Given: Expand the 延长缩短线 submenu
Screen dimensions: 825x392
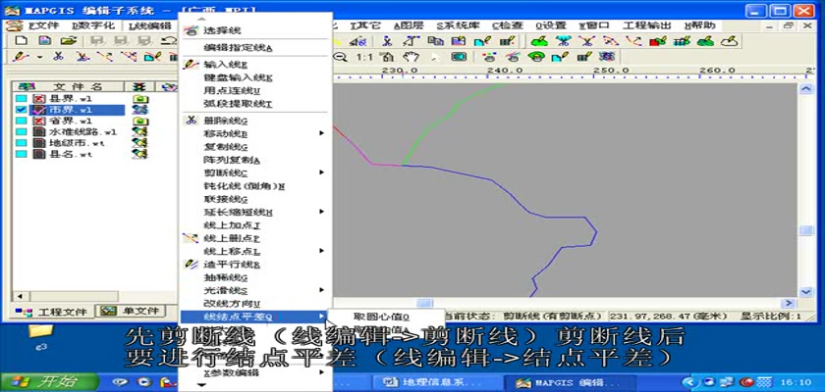Looking at the screenshot, I should point(254,212).
